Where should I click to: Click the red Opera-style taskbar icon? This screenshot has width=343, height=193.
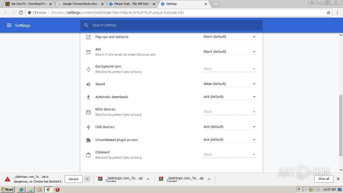tap(57, 190)
